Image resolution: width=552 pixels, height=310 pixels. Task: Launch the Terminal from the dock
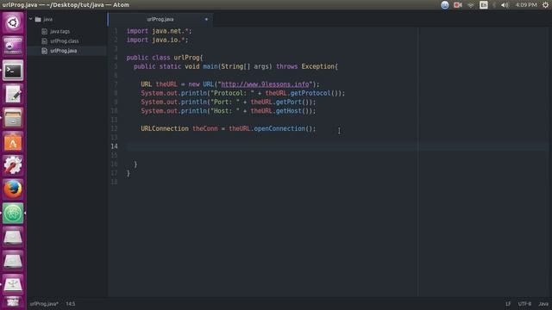(13, 71)
